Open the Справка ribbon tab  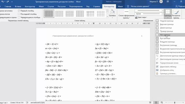coord(96,6)
